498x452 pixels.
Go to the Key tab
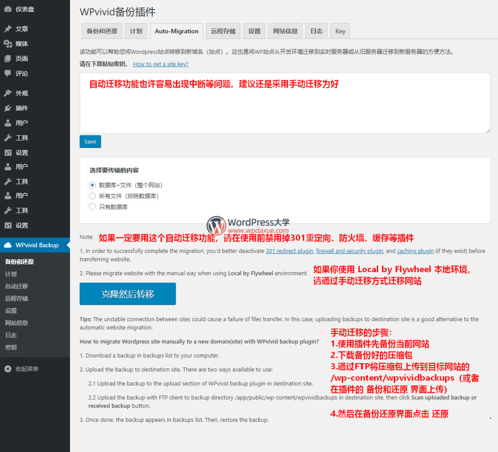340,31
